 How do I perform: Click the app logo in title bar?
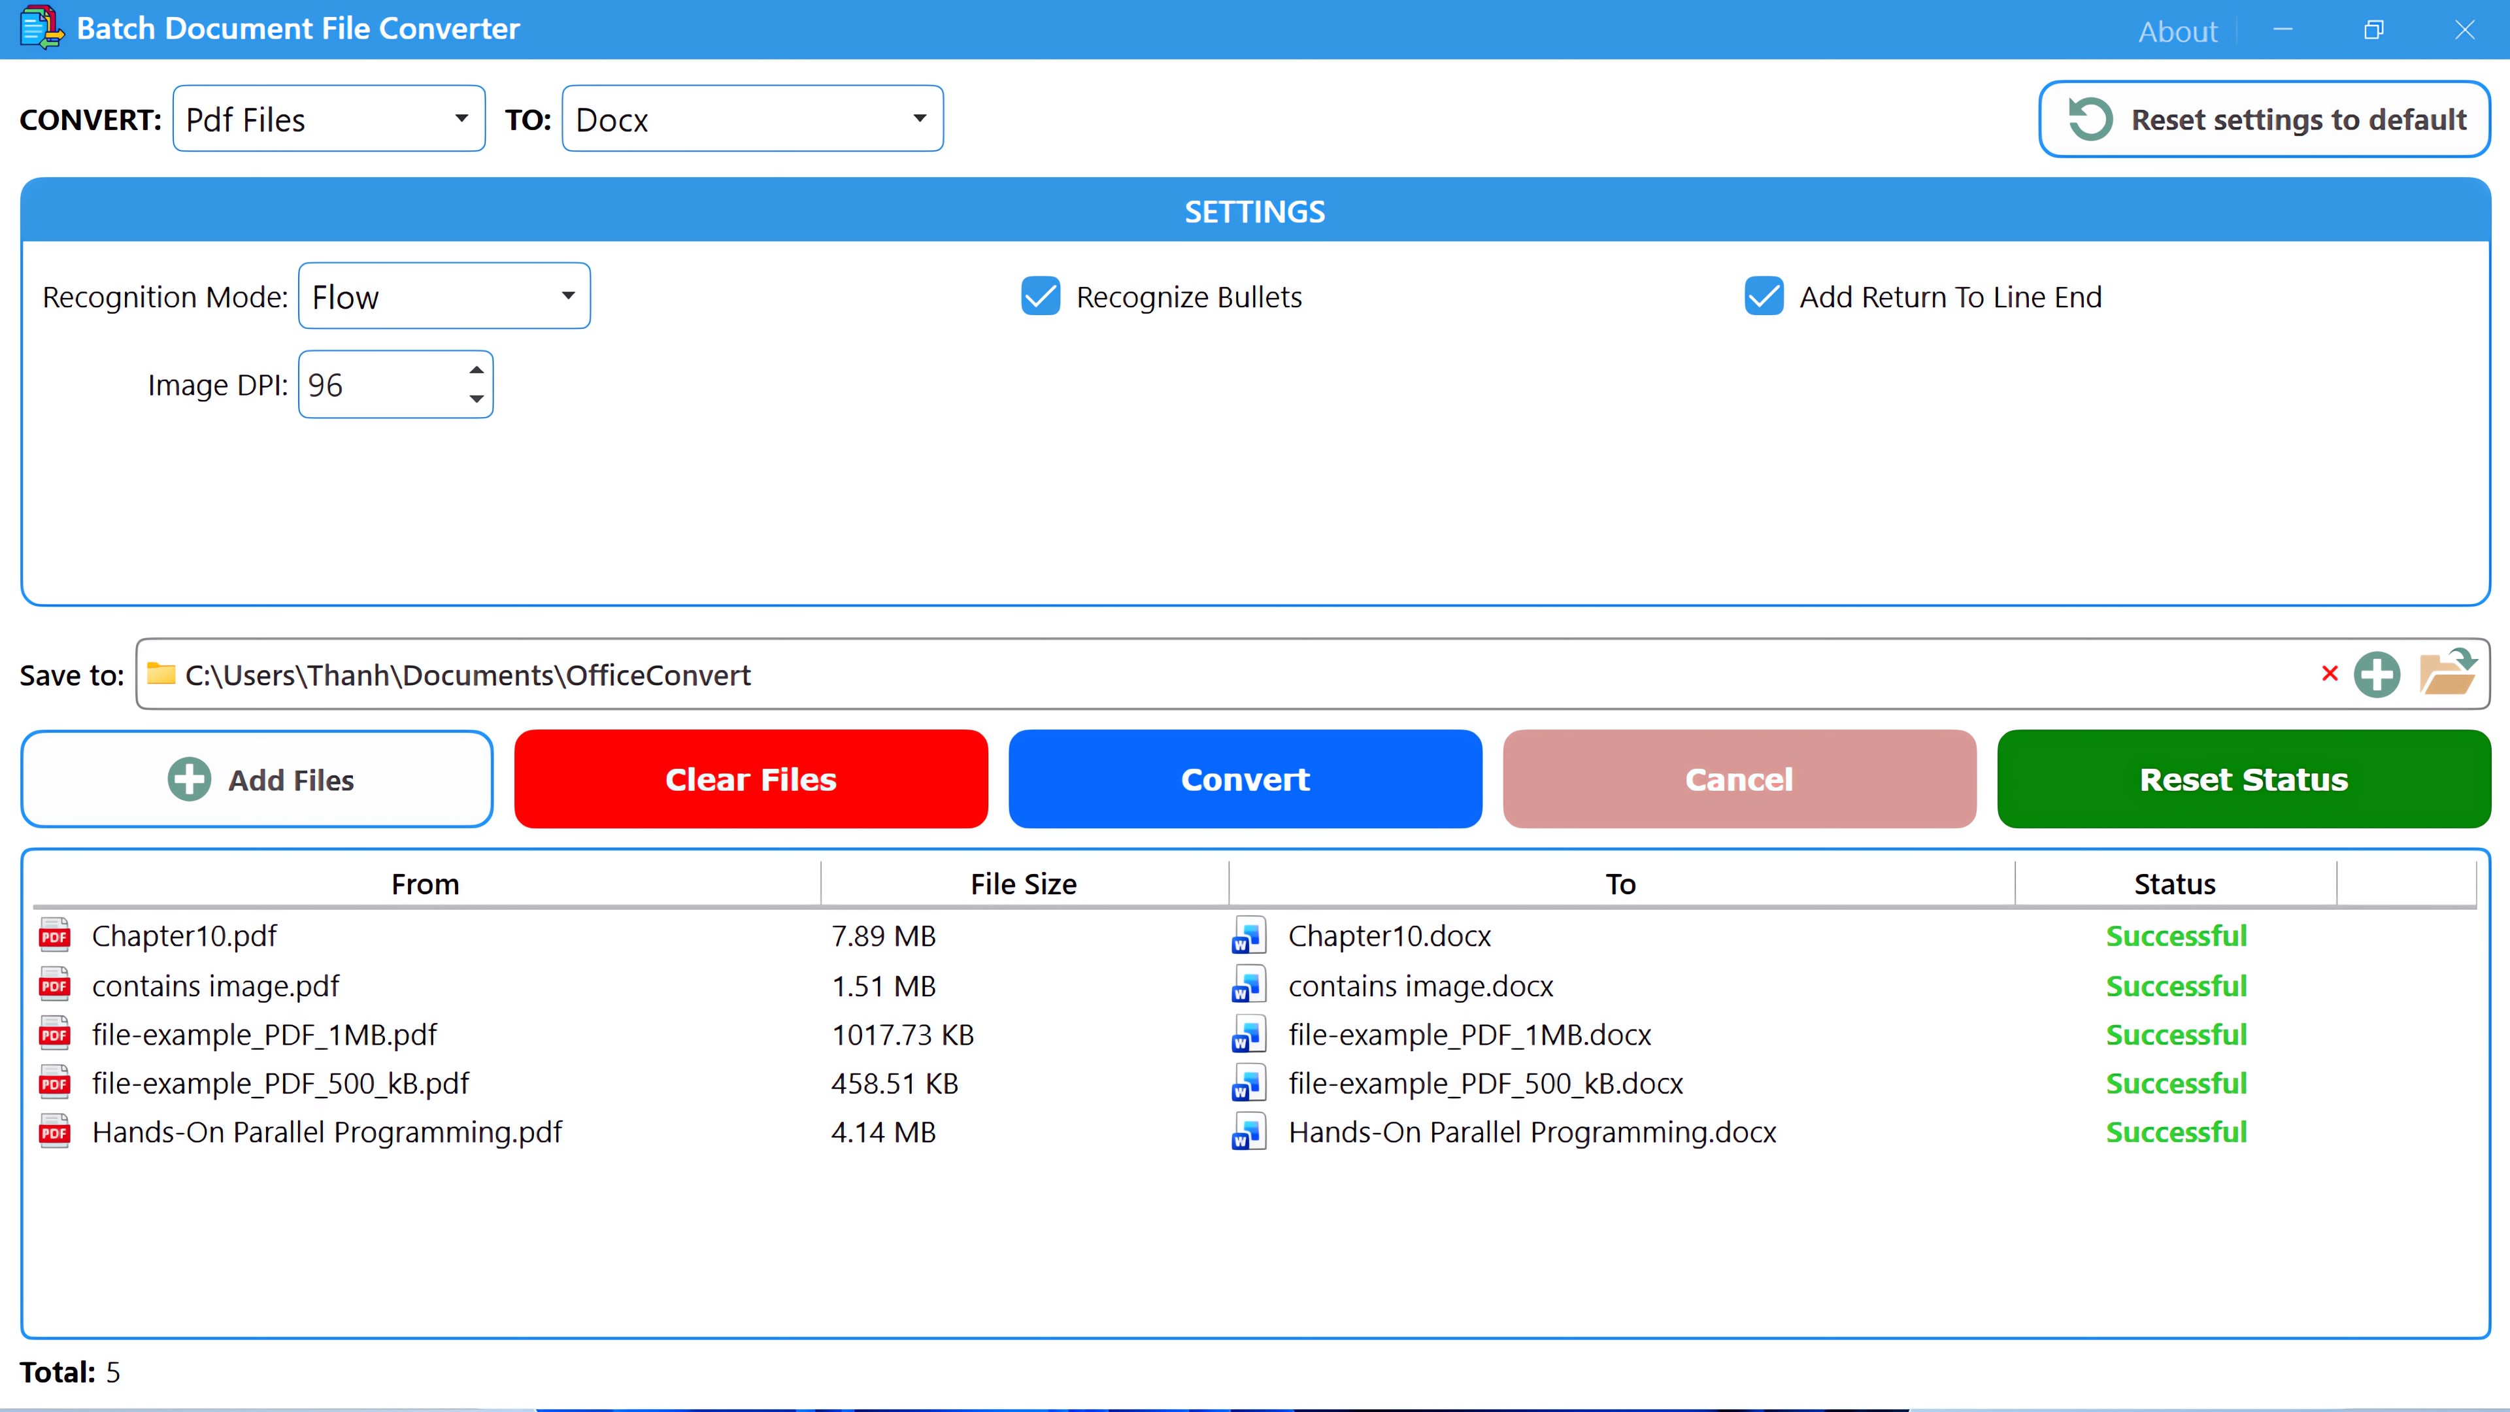[x=41, y=28]
